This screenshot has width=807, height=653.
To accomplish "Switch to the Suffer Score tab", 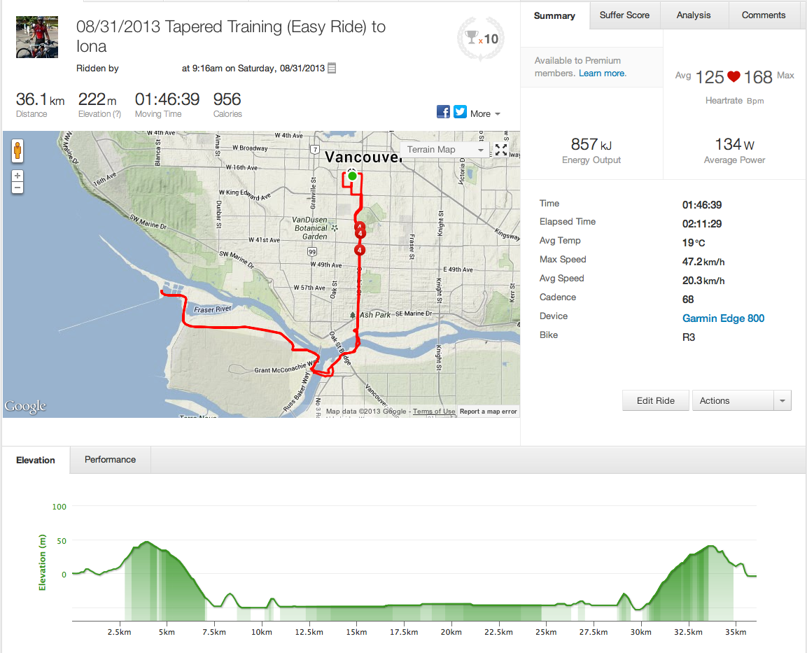I will tap(624, 15).
